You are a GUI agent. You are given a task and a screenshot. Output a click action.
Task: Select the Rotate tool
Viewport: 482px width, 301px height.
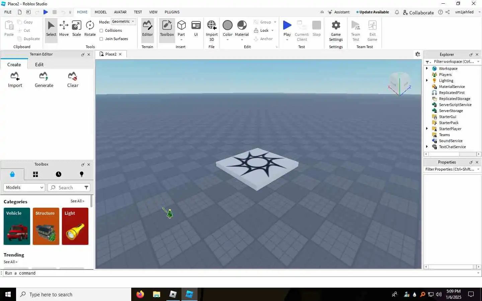click(x=90, y=29)
